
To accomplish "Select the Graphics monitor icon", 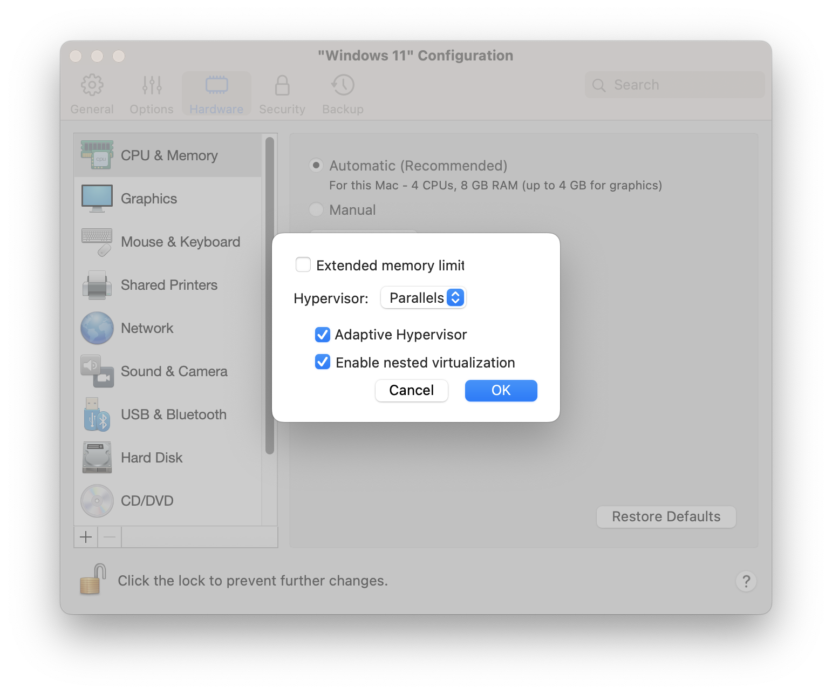I will [97, 199].
